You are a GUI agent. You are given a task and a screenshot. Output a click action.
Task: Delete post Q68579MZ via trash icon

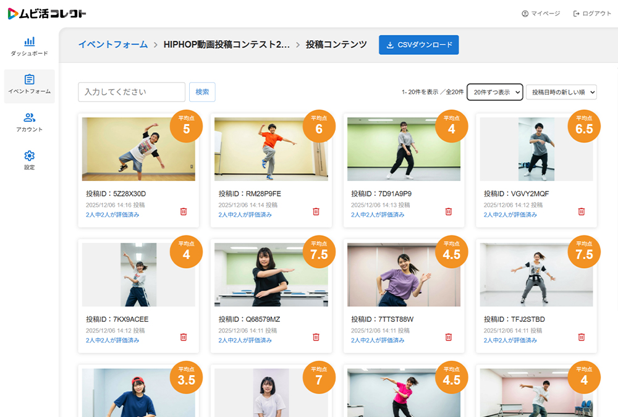pyautogui.click(x=316, y=337)
